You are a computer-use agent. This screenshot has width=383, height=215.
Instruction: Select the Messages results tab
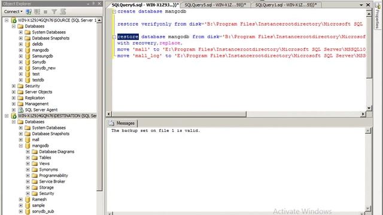pyautogui.click(x=122, y=123)
